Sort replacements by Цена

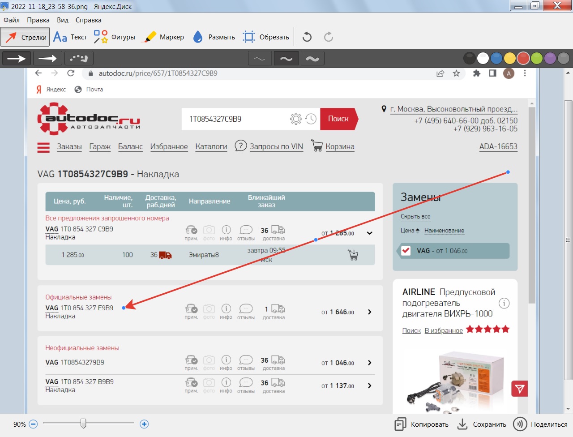(410, 230)
